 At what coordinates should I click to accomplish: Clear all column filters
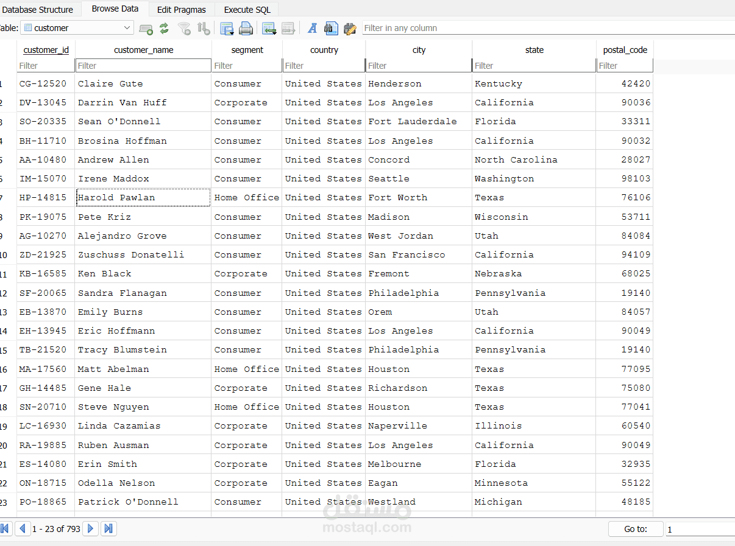click(185, 29)
